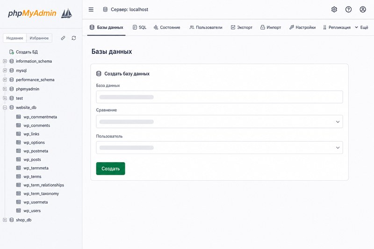Click the wp_links table icon

18,134
